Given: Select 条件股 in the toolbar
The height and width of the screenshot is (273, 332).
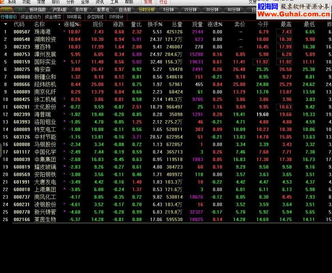Looking at the screenshot, I should 81,10.
